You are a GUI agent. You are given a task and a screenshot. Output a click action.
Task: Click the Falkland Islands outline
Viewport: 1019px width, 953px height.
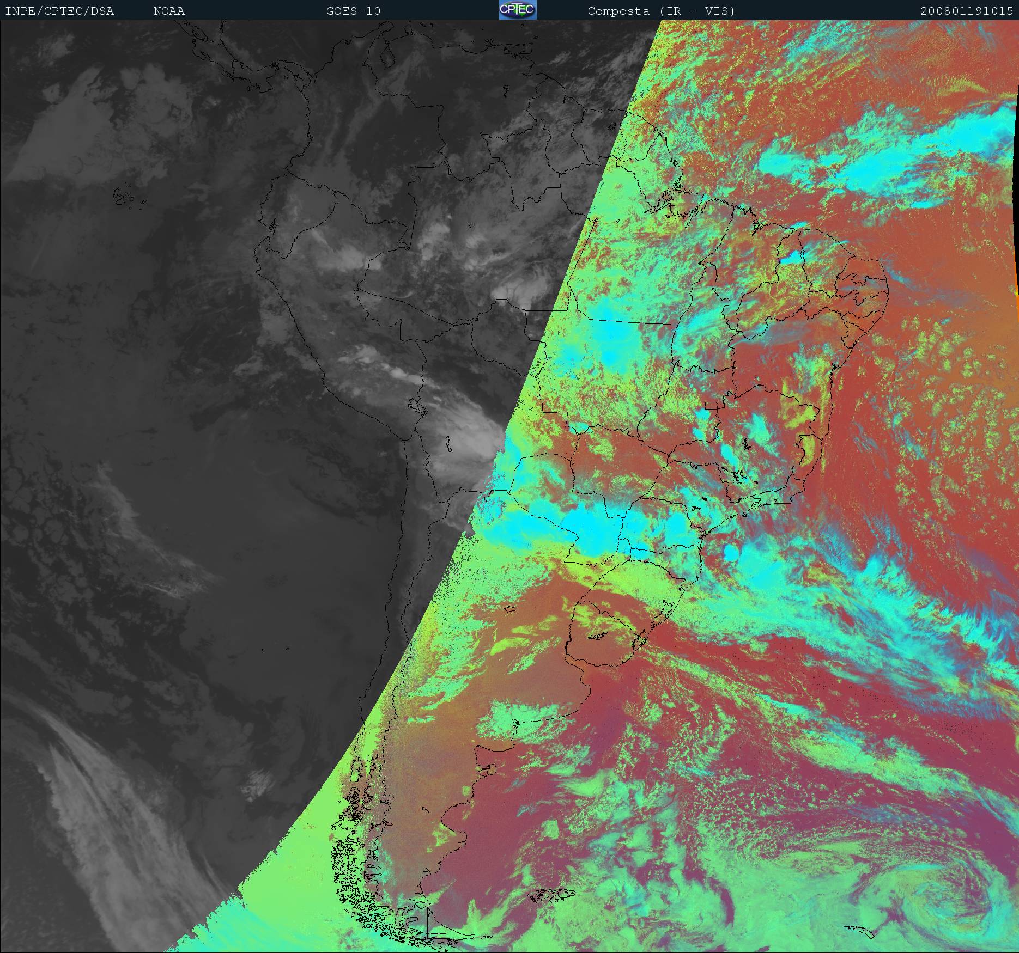point(554,894)
